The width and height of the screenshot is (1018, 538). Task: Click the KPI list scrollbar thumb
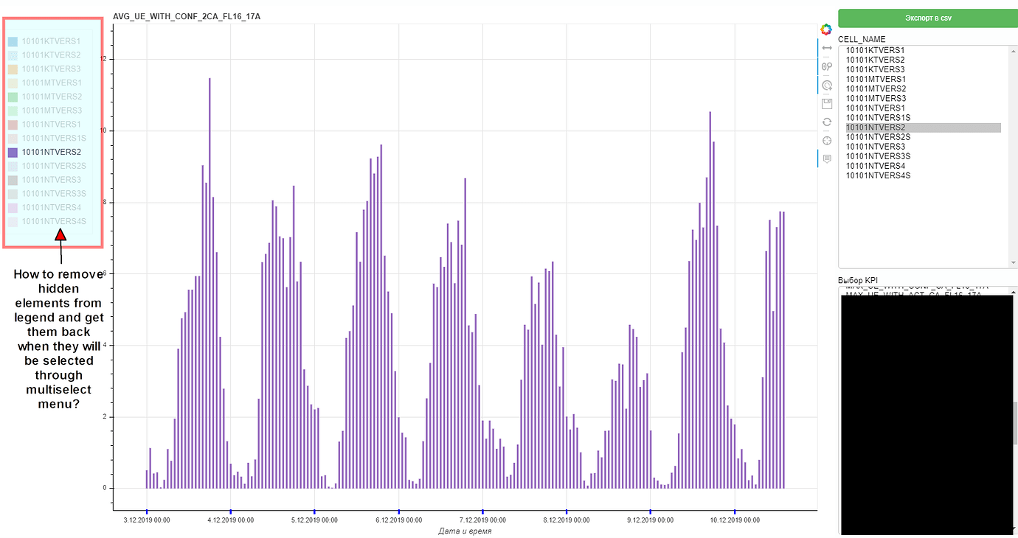click(x=1014, y=424)
